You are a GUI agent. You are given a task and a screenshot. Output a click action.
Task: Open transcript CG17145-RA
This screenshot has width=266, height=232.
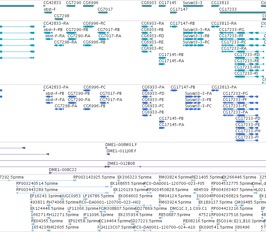pos(171,61)
